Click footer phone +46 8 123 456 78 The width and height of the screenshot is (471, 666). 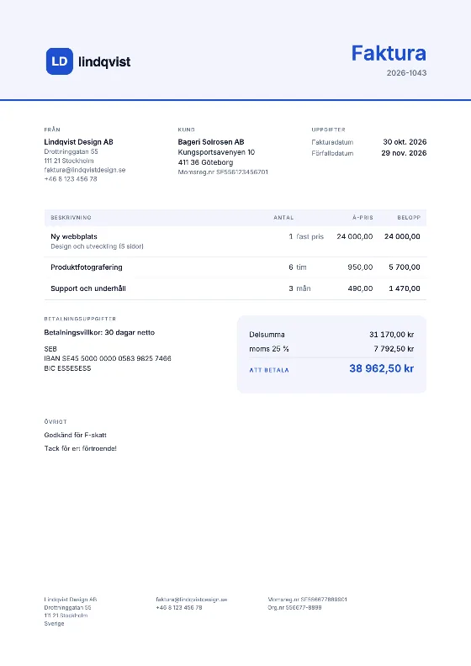tap(179, 607)
